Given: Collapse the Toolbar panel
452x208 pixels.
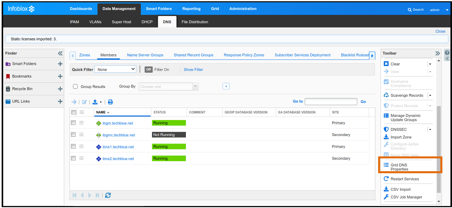Looking at the screenshot, I should click(438, 54).
